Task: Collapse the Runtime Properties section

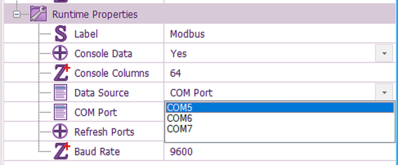Action: [x=16, y=15]
